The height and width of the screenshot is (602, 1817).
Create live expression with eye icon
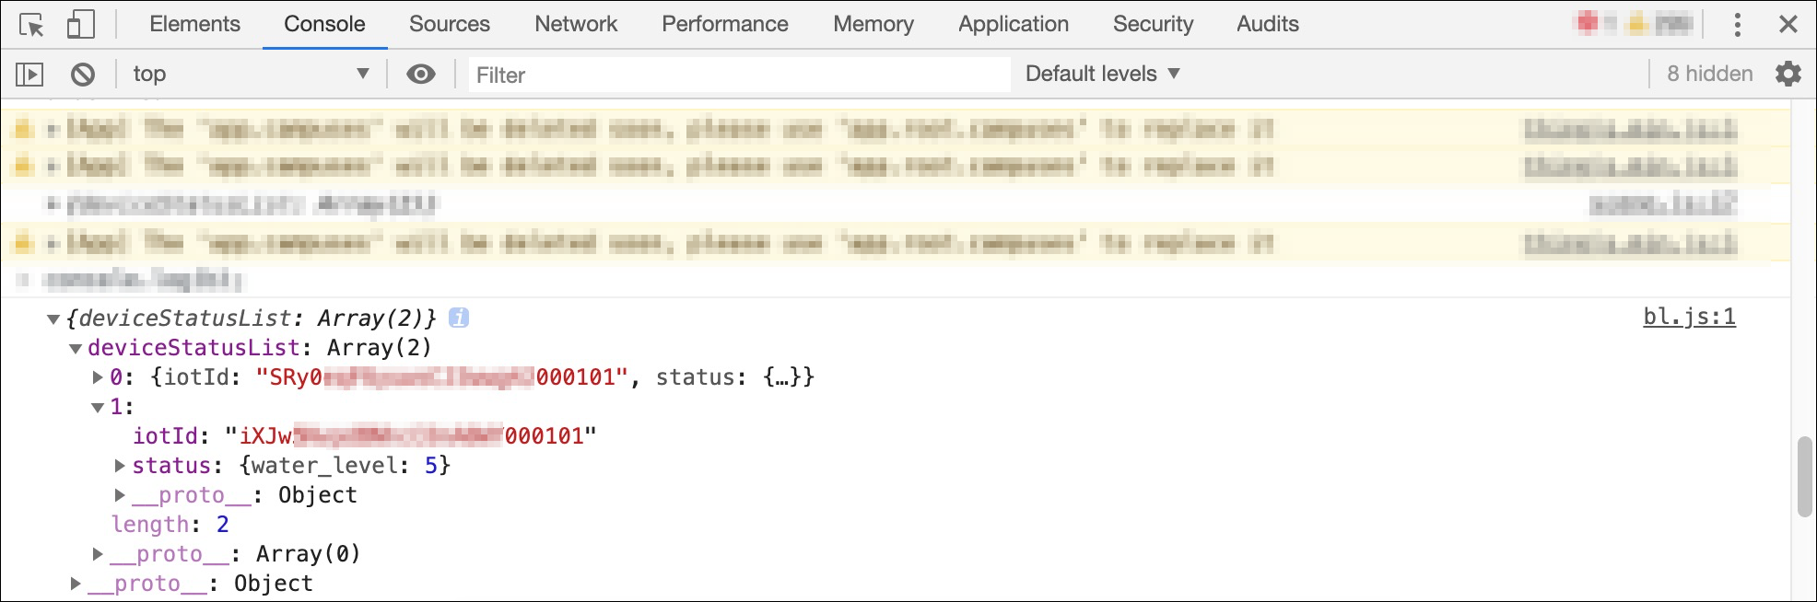(x=421, y=74)
